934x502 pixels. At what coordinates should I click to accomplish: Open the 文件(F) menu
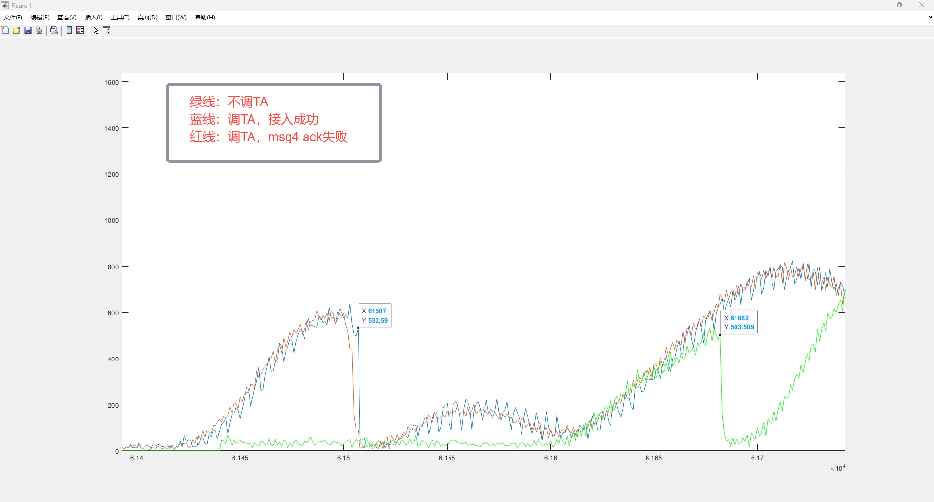coord(13,18)
